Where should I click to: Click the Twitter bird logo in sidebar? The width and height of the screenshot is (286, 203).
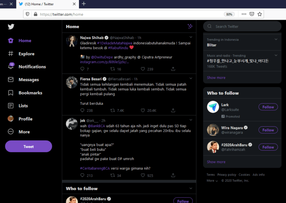[x=11, y=27]
